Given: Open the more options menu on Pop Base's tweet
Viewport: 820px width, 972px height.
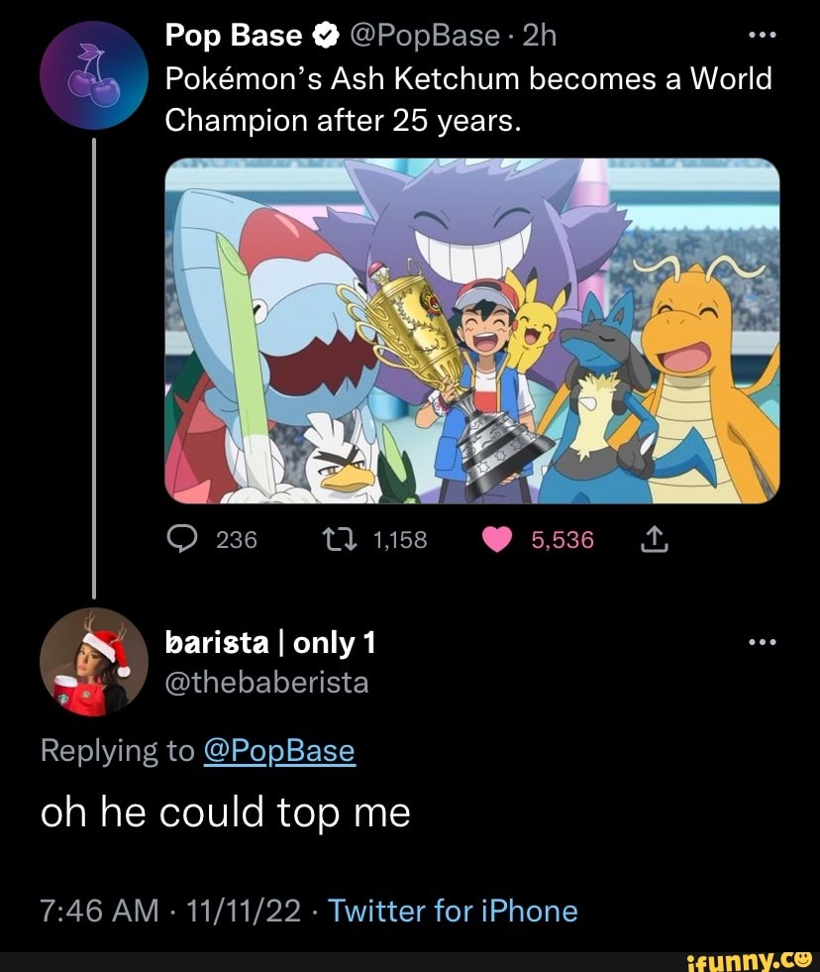Looking at the screenshot, I should (761, 35).
